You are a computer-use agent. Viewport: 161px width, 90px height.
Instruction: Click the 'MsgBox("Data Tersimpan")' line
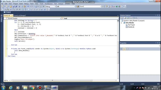24,39
